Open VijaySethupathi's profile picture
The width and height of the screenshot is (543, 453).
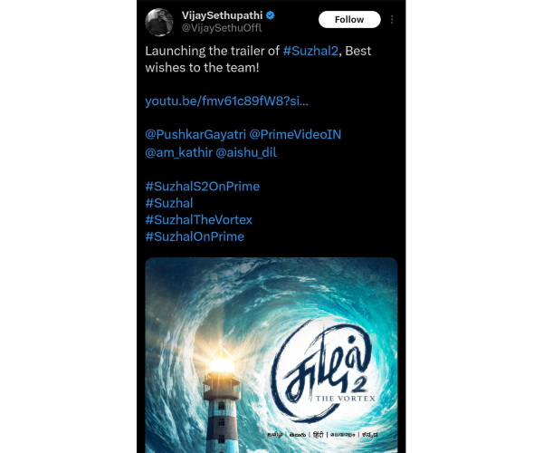tap(159, 22)
